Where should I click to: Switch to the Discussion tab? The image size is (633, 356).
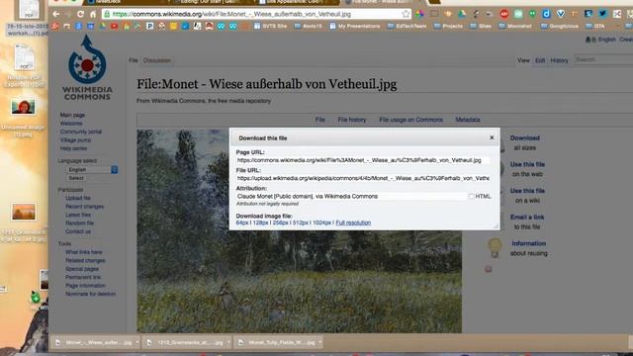tap(157, 60)
